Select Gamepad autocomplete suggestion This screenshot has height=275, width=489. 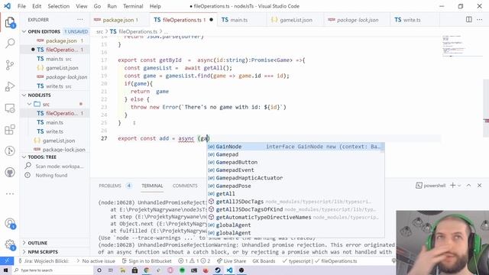click(296, 154)
